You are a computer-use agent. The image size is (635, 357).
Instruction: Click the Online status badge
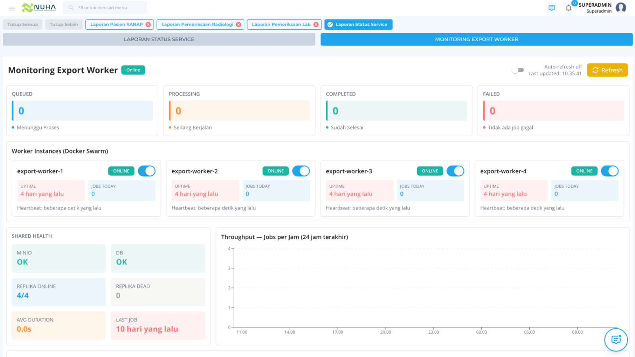(133, 70)
